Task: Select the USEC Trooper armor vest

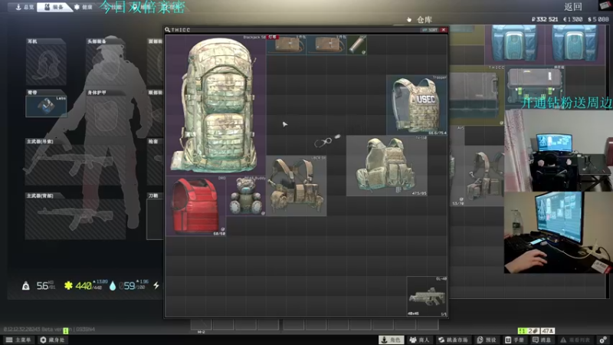Action: [x=417, y=105]
